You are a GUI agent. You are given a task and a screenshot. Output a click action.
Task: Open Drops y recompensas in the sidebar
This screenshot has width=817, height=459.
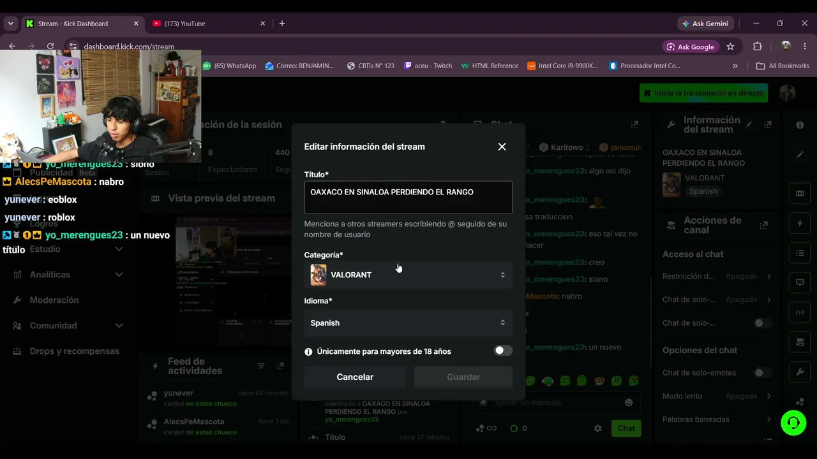pos(74,351)
